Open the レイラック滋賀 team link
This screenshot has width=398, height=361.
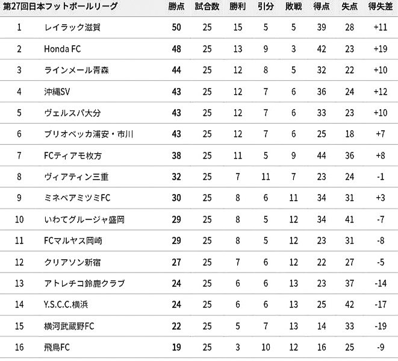[71, 28]
